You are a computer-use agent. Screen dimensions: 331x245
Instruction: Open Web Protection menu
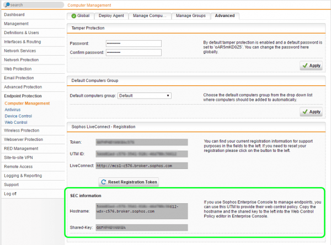(33, 69)
